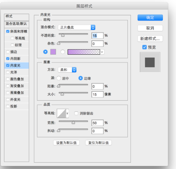
Task: Click the 设置为默认值 button
Action: click(66, 143)
